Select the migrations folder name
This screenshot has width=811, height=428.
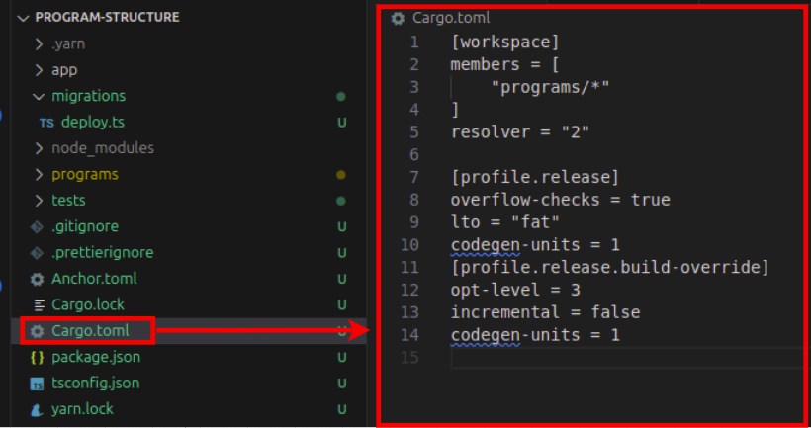[x=88, y=96]
